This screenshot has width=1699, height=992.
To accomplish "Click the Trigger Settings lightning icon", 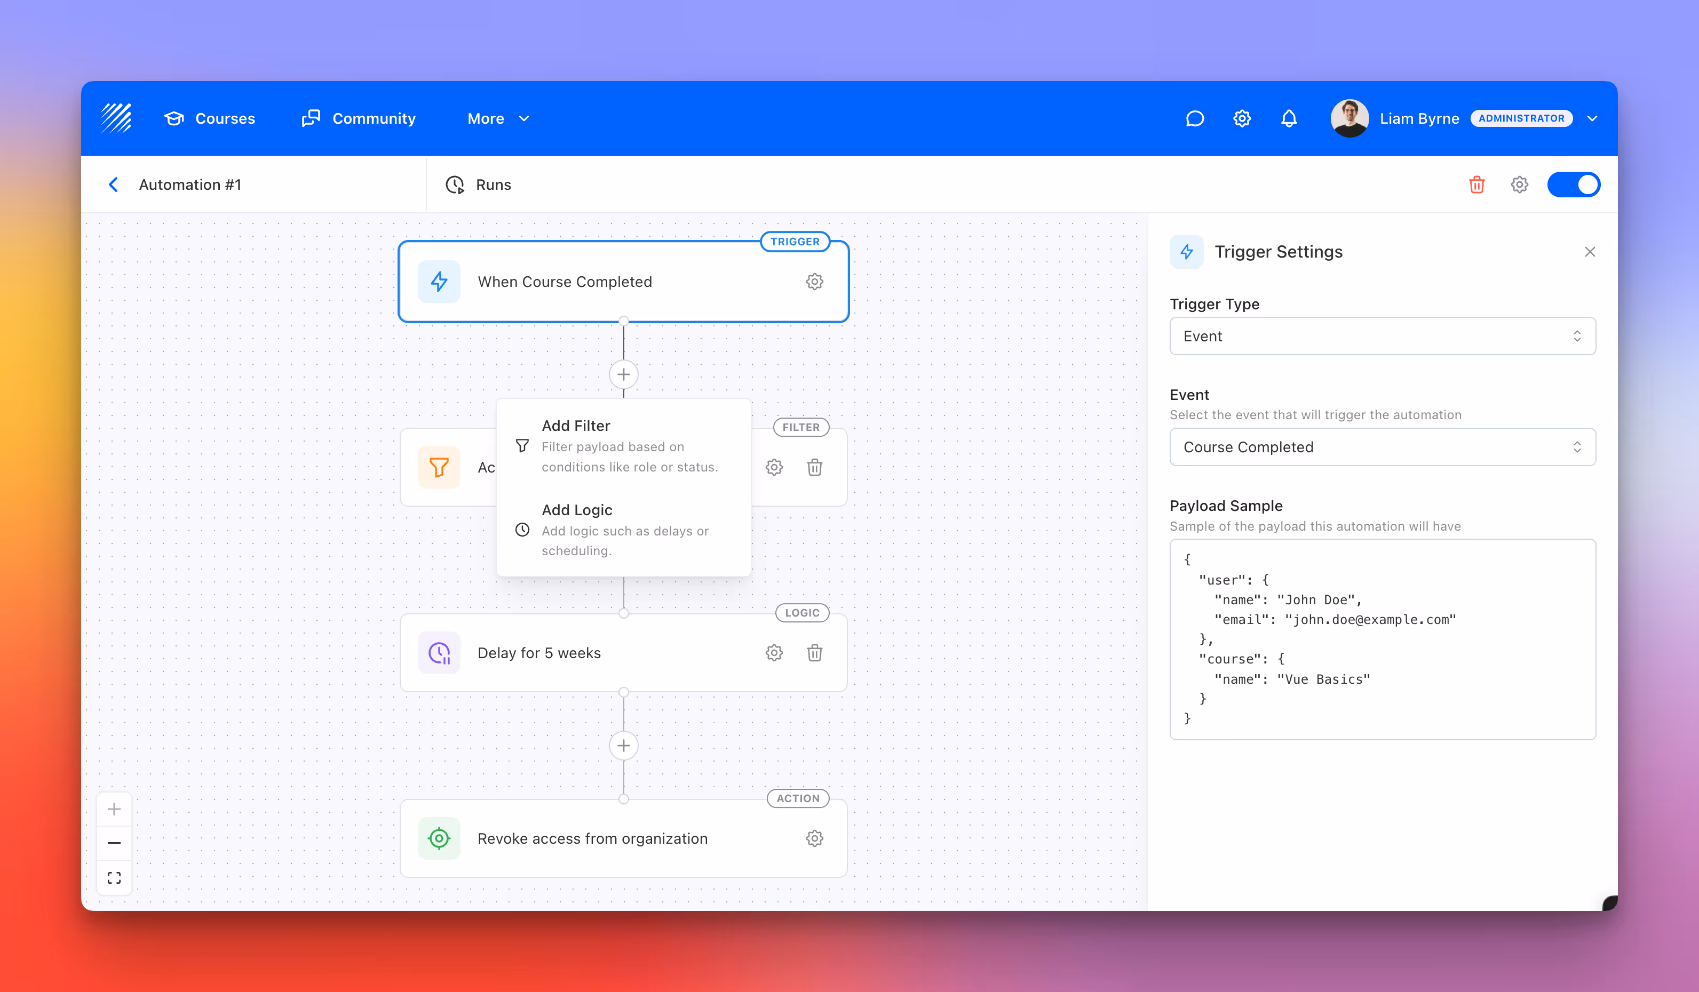I will [x=1187, y=251].
